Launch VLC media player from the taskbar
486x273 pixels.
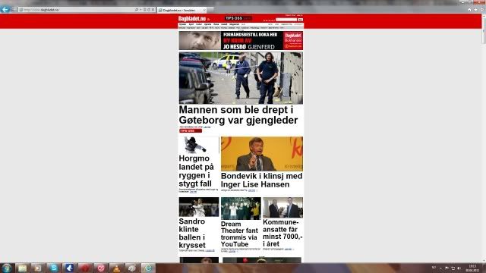[116, 268]
